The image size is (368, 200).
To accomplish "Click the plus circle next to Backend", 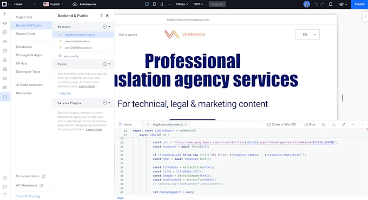I will 105,26.
